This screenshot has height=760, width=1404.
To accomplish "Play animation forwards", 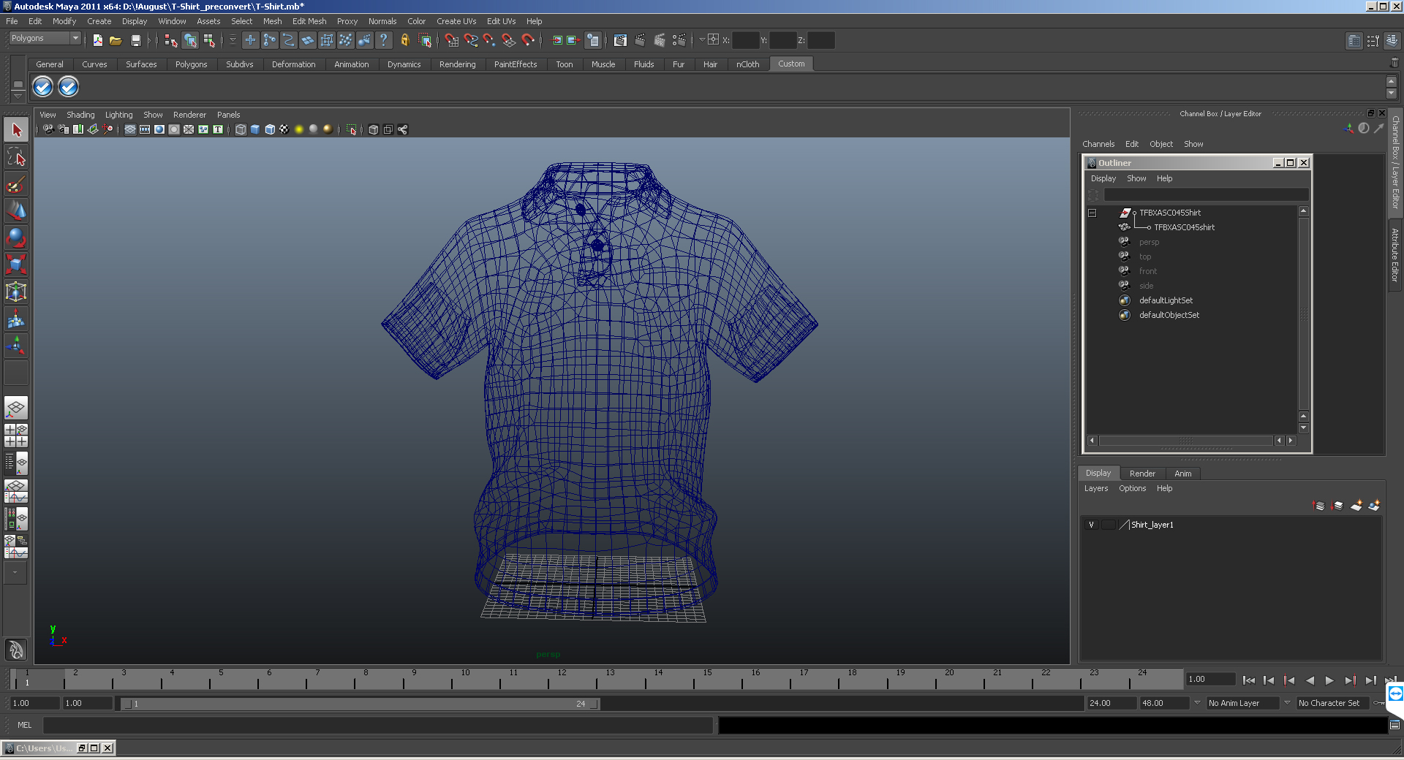I will pyautogui.click(x=1329, y=680).
